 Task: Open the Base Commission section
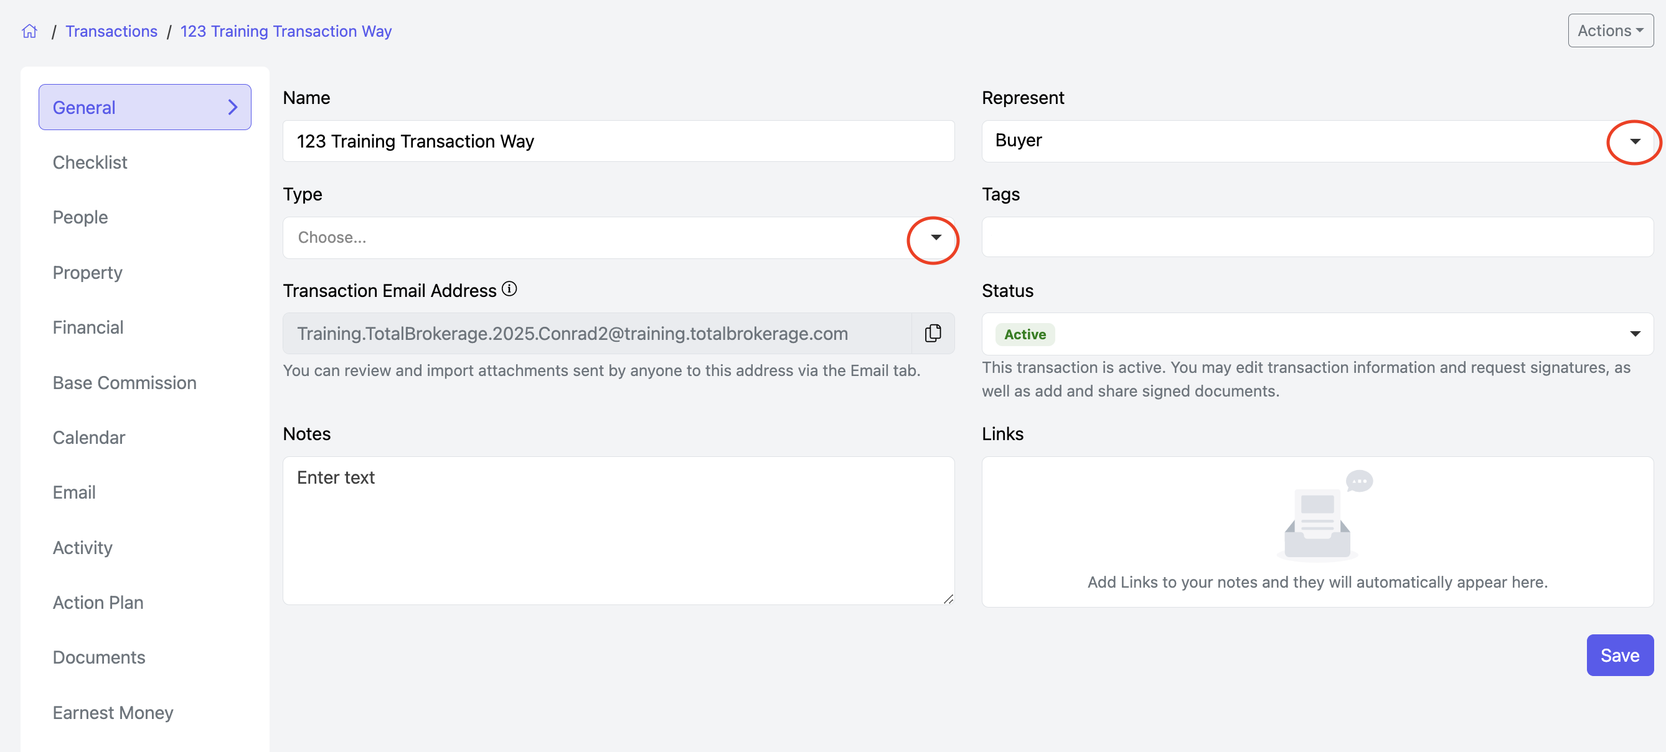pyautogui.click(x=124, y=383)
